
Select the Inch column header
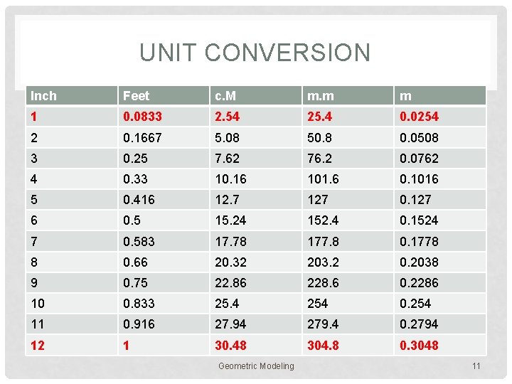[43, 96]
